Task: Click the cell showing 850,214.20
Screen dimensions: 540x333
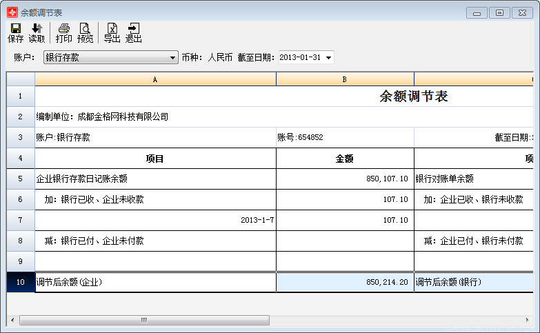Action: point(345,282)
